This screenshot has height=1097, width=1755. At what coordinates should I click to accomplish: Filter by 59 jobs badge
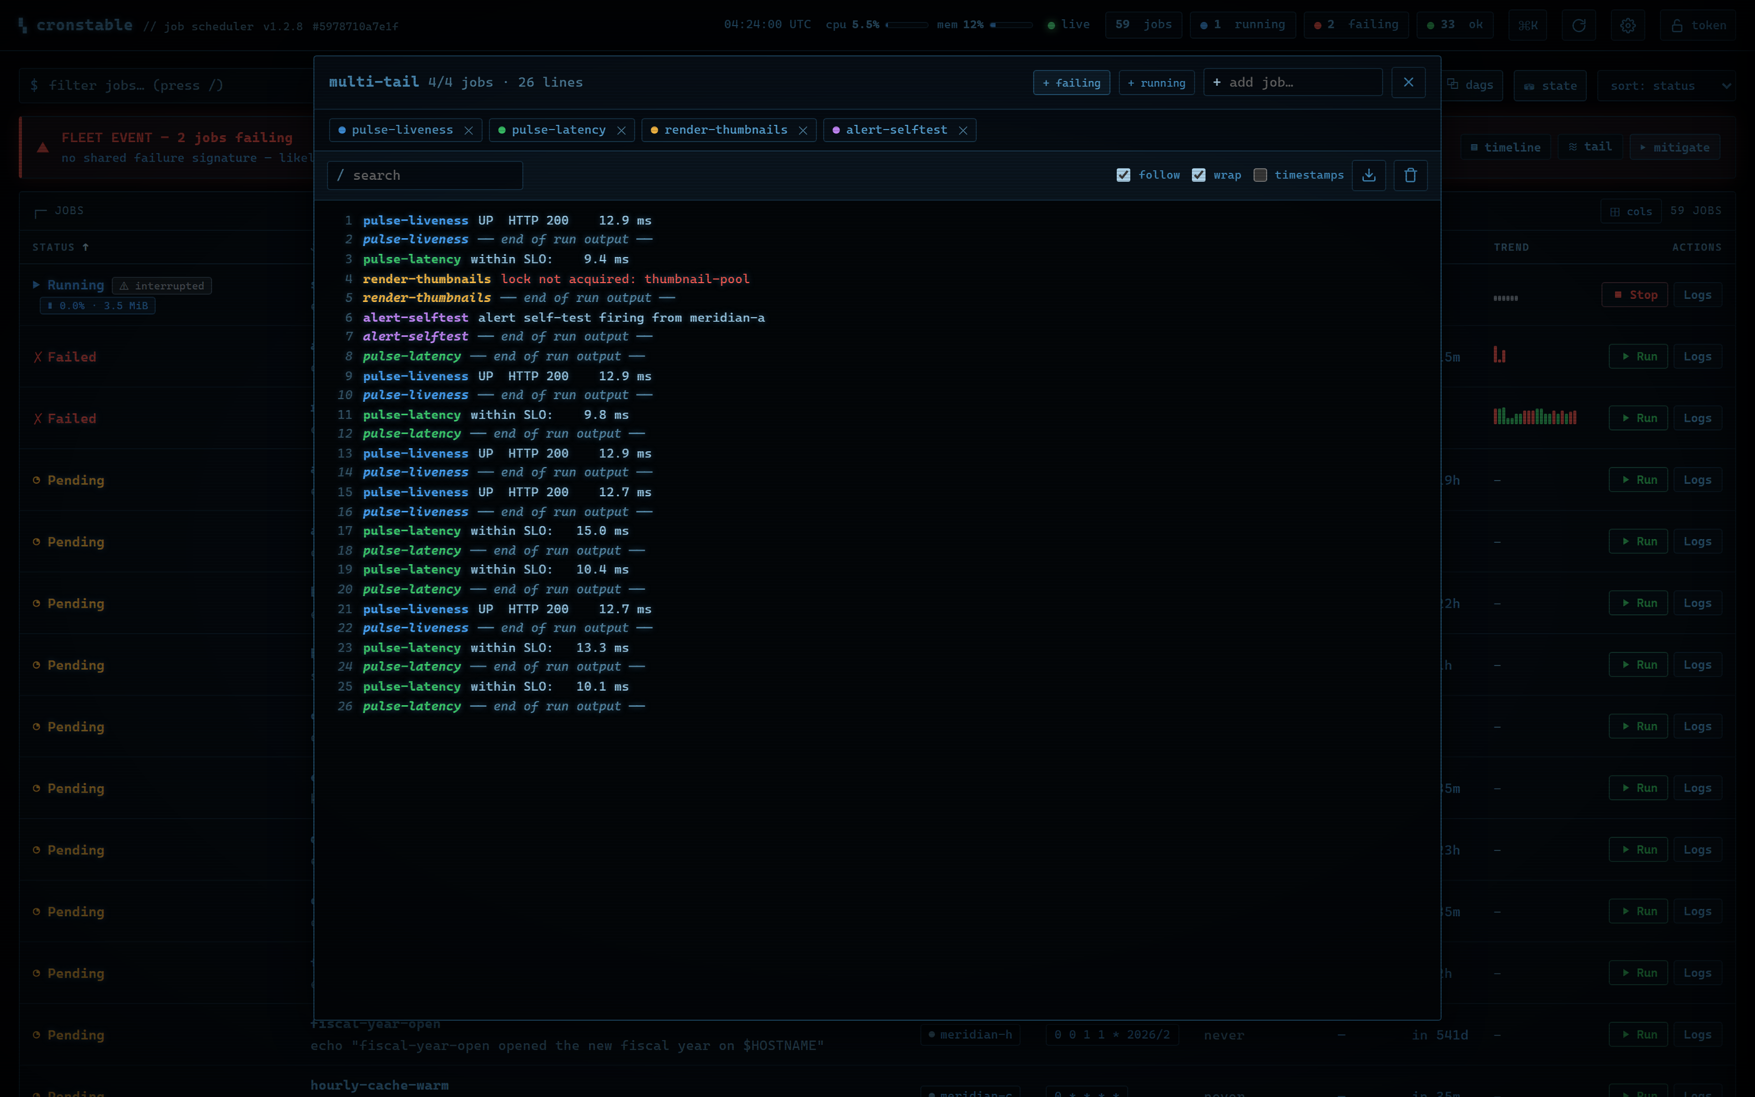click(1144, 25)
